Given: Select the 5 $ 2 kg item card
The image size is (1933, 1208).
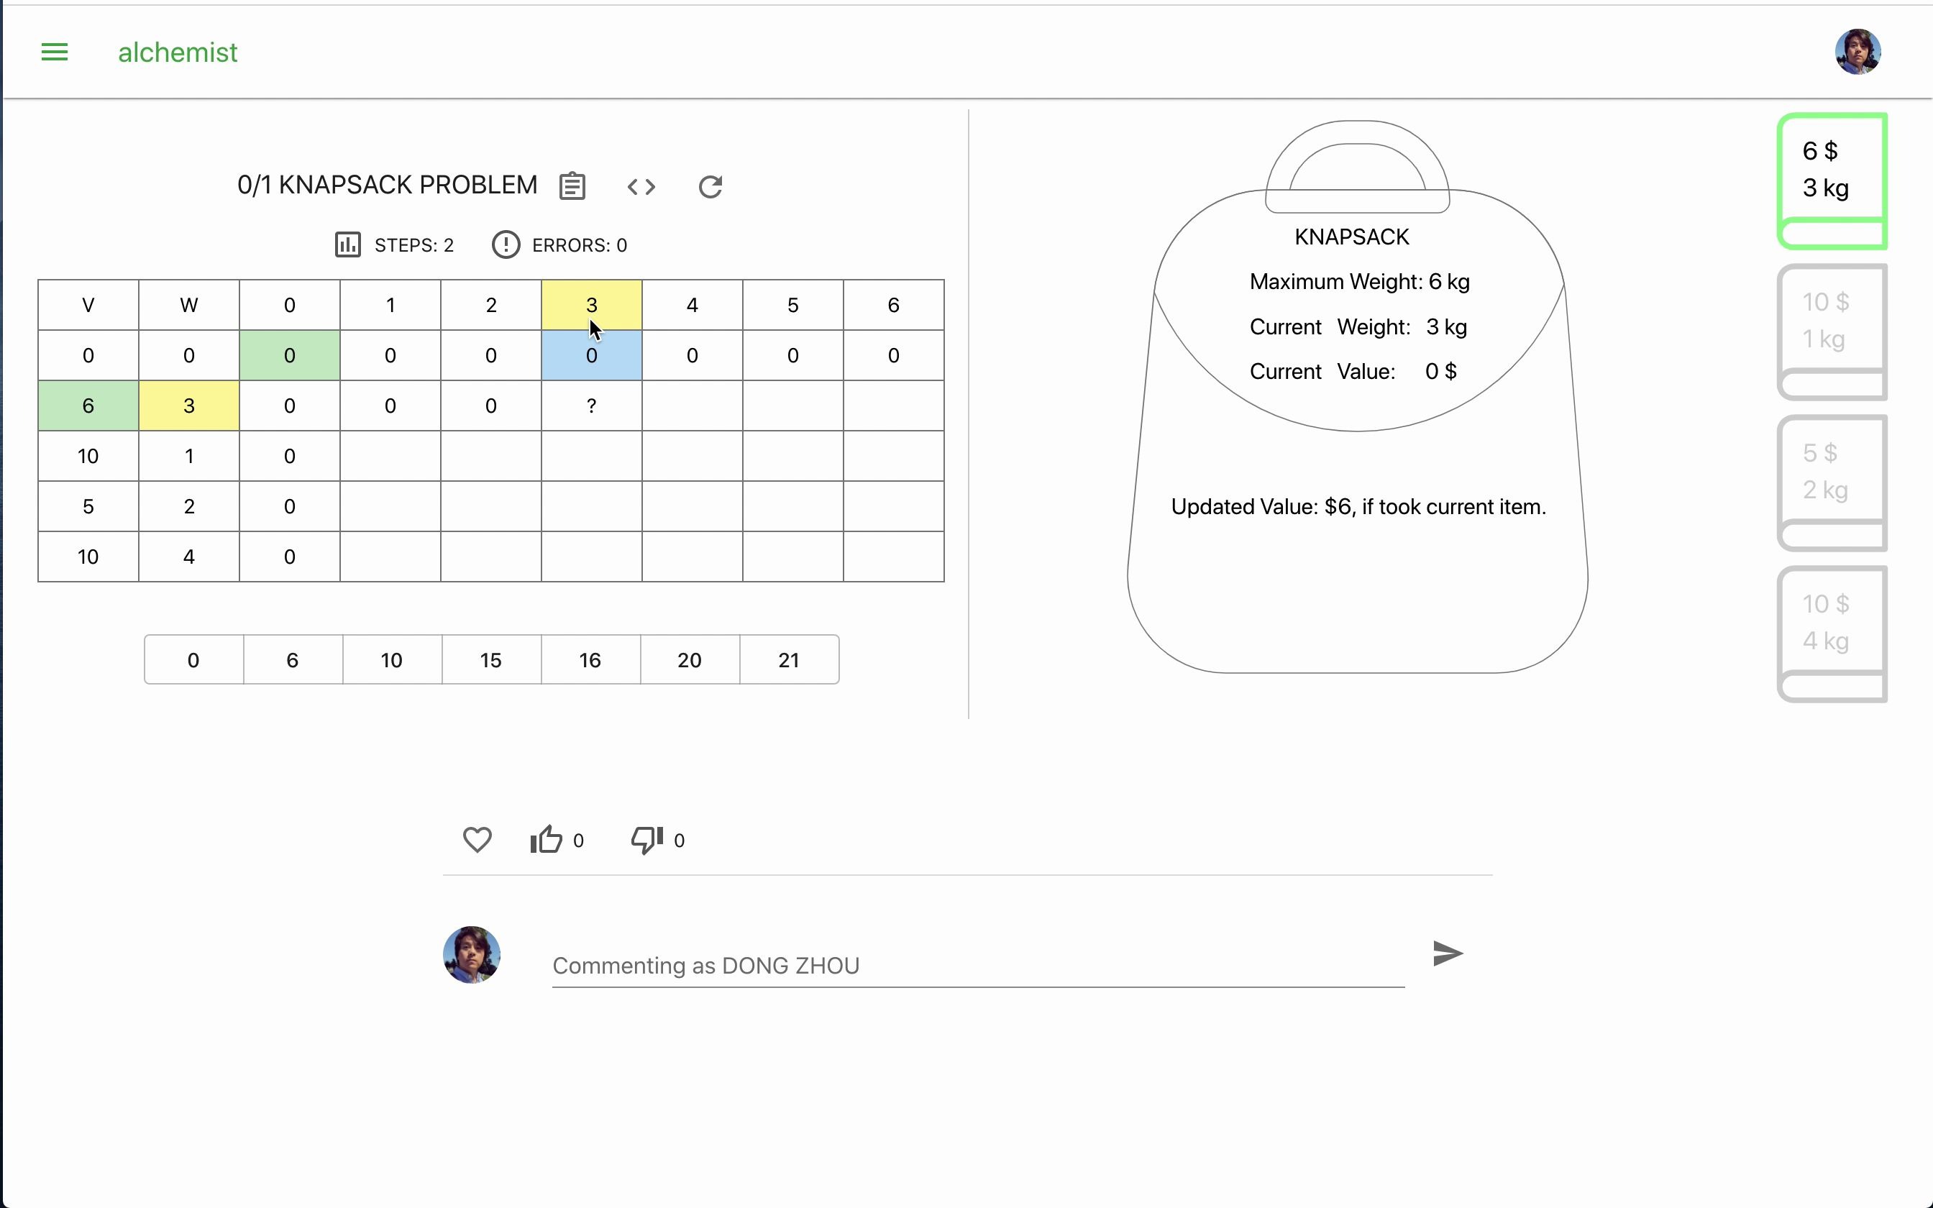Looking at the screenshot, I should click(1832, 482).
